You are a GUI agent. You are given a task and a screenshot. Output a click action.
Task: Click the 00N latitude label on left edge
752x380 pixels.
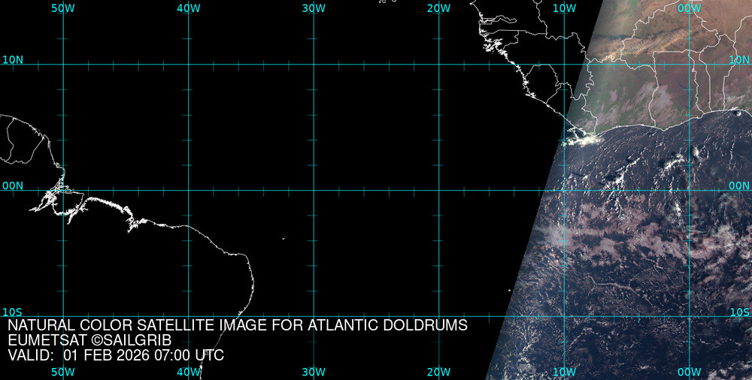[13, 185]
